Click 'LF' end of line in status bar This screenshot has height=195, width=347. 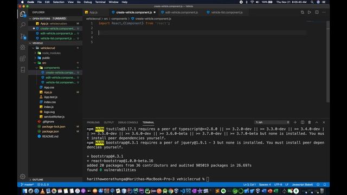coord(287,185)
